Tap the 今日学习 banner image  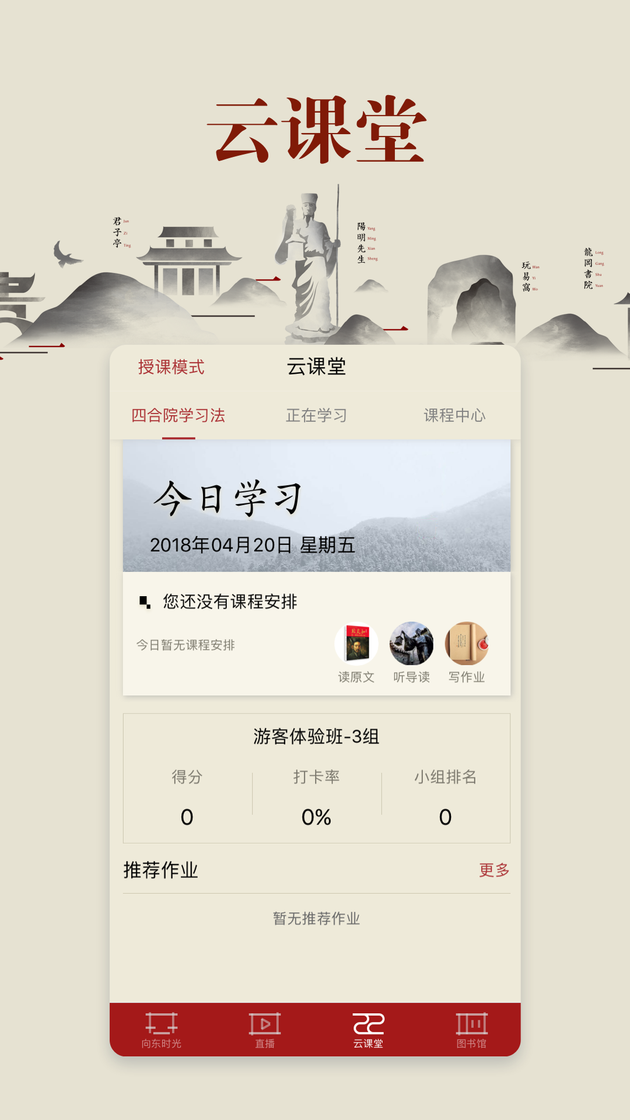click(x=317, y=506)
